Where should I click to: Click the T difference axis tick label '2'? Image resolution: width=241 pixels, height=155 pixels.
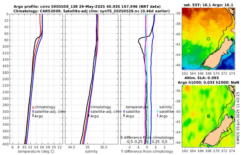point(165,147)
